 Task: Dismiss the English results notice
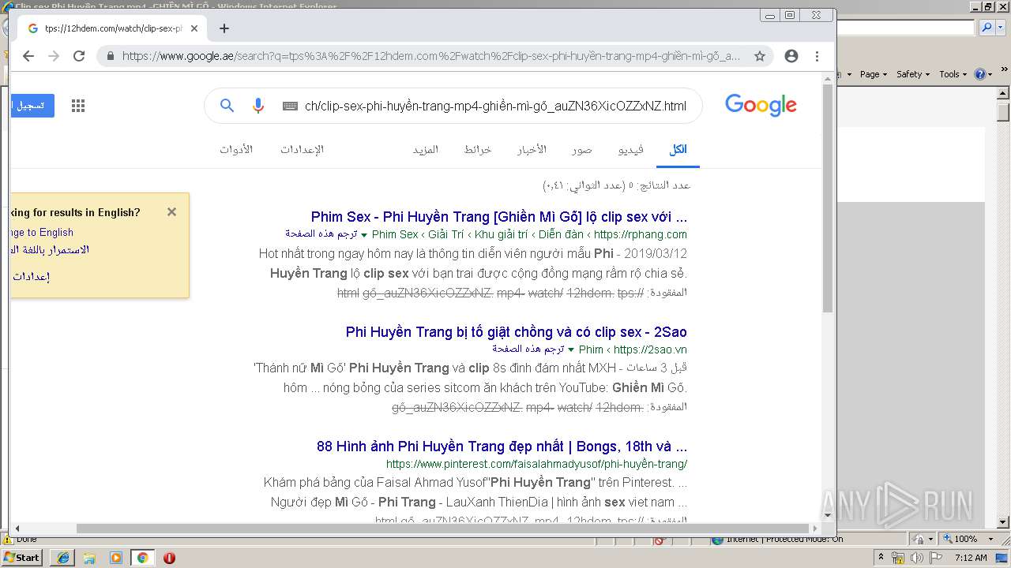click(171, 212)
